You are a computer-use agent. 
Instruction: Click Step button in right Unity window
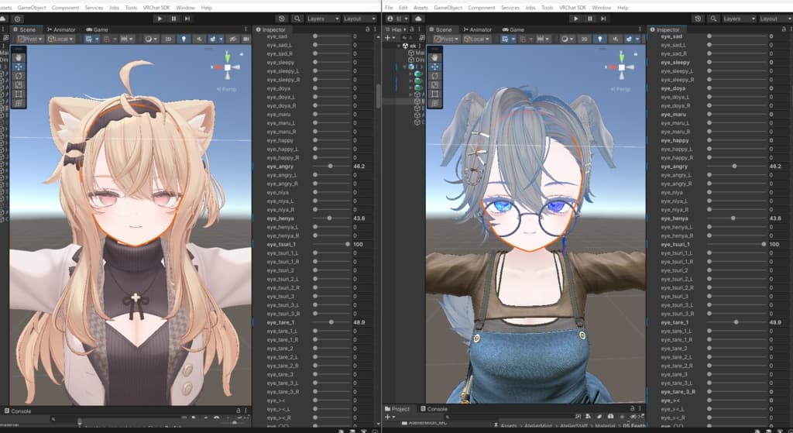tap(603, 19)
